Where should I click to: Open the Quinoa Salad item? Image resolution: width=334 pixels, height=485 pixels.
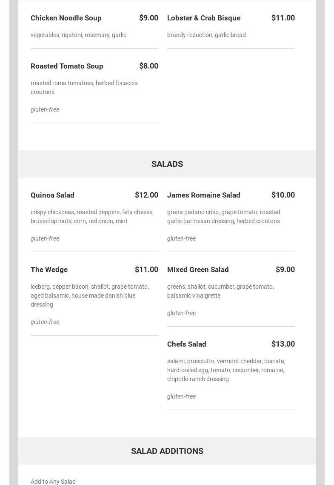coord(52,195)
